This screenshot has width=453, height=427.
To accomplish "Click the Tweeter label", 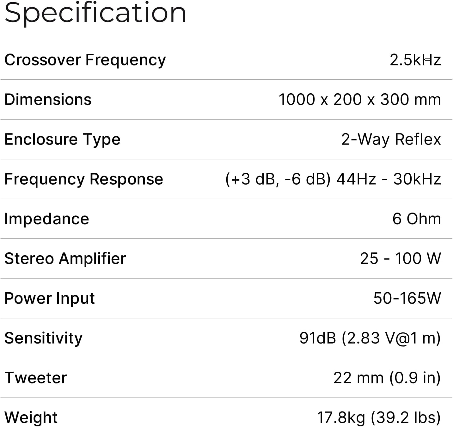I will tap(36, 378).
